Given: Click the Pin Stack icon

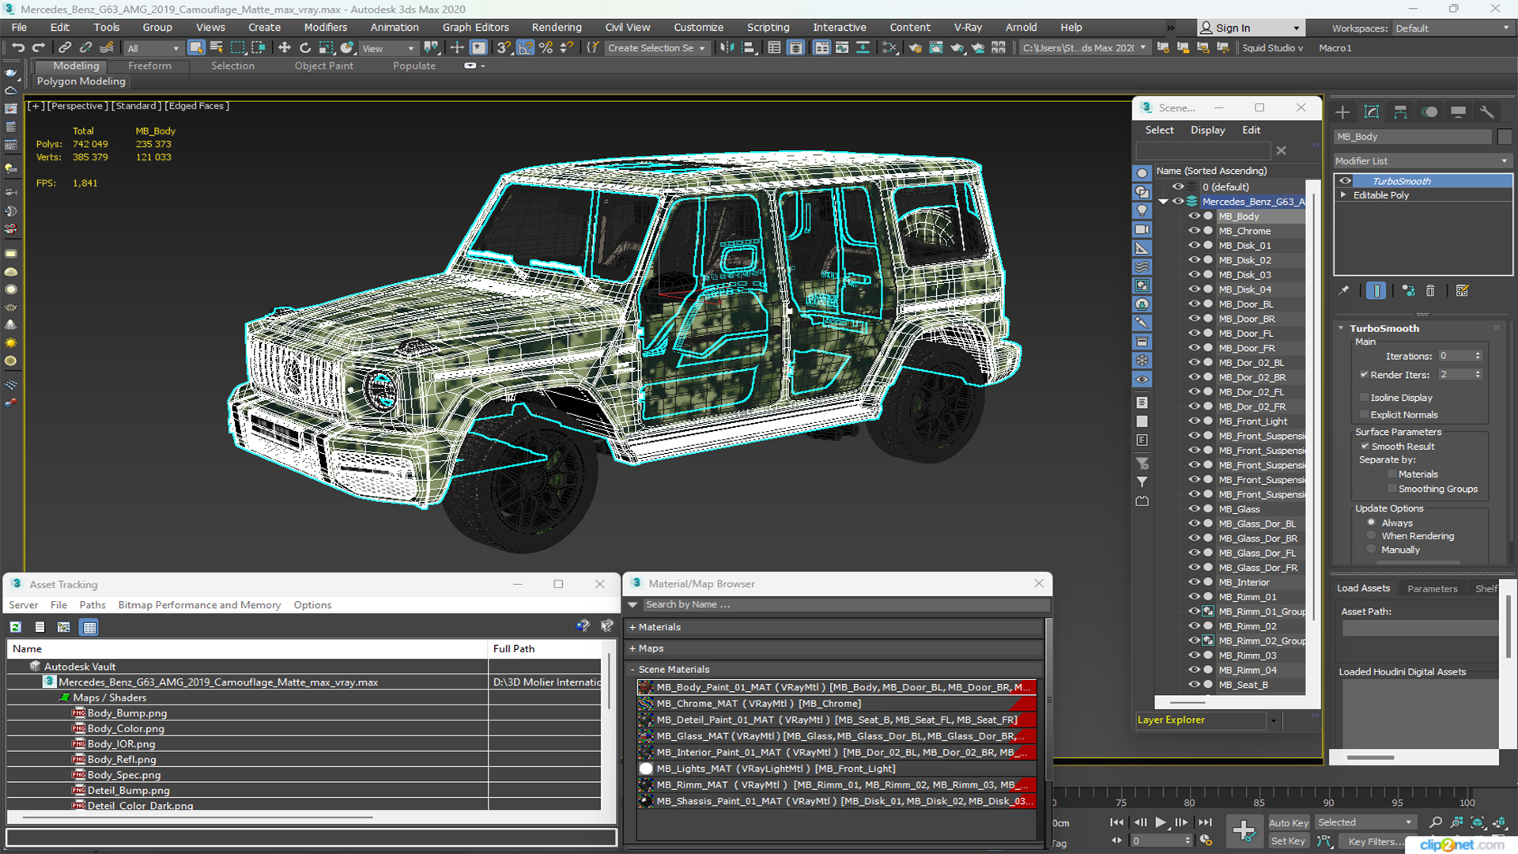Looking at the screenshot, I should pyautogui.click(x=1344, y=291).
